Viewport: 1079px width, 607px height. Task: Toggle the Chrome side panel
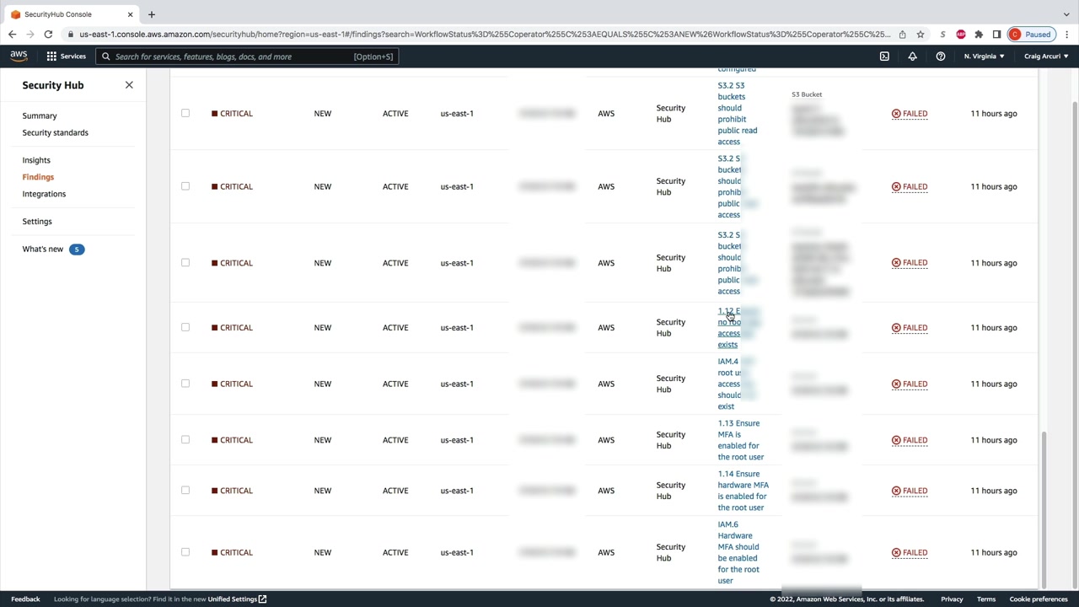(x=996, y=35)
